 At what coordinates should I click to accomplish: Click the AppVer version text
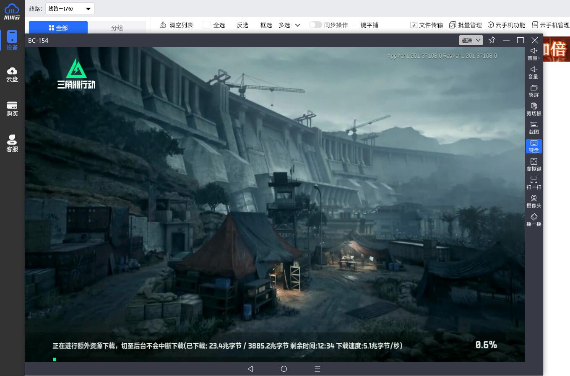click(442, 56)
